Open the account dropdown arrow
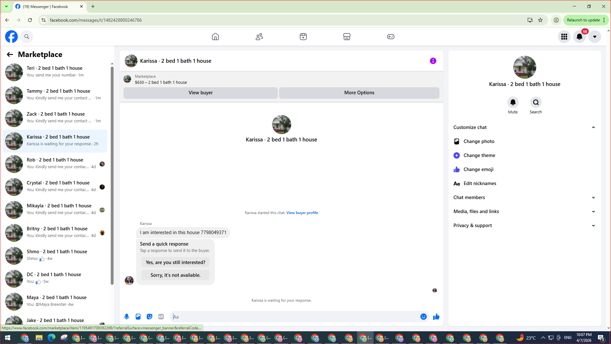 (595, 37)
